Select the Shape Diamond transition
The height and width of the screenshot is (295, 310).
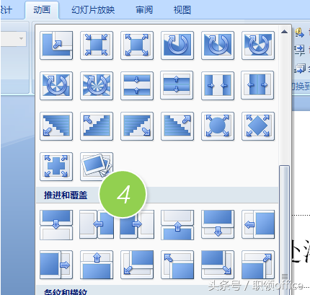click(258, 126)
